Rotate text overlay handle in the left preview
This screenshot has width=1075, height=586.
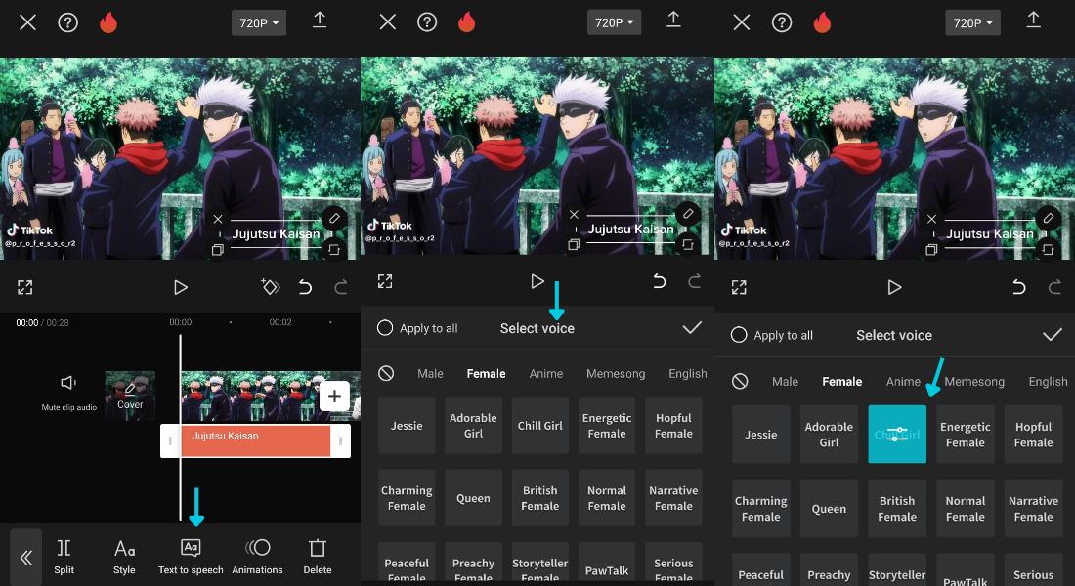click(334, 249)
